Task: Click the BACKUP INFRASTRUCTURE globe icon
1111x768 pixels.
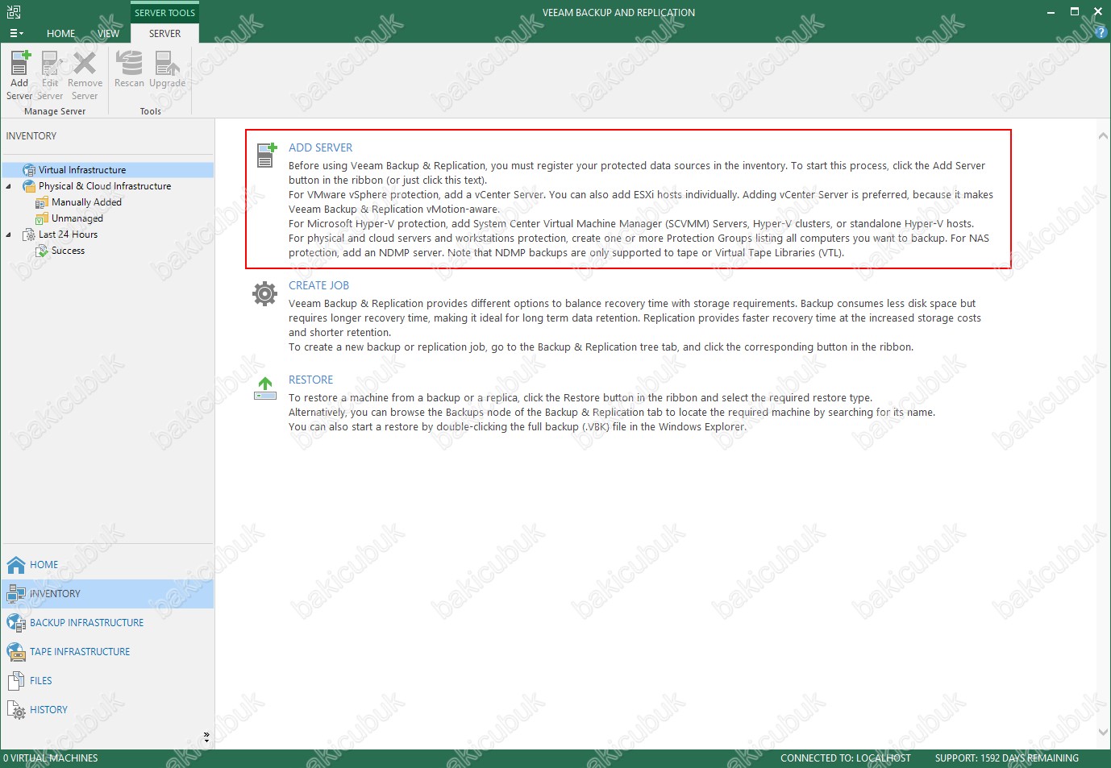Action: (16, 623)
